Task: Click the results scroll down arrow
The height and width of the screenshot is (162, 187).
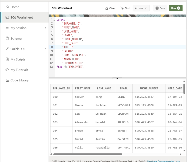Action: click(x=184, y=150)
